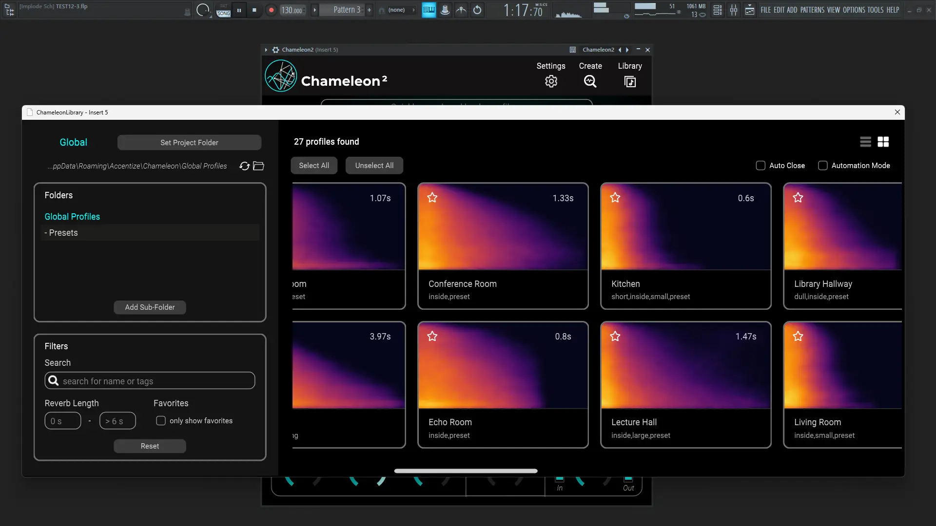Star the Kitchen profile as favorite
The image size is (936, 526).
coord(615,198)
